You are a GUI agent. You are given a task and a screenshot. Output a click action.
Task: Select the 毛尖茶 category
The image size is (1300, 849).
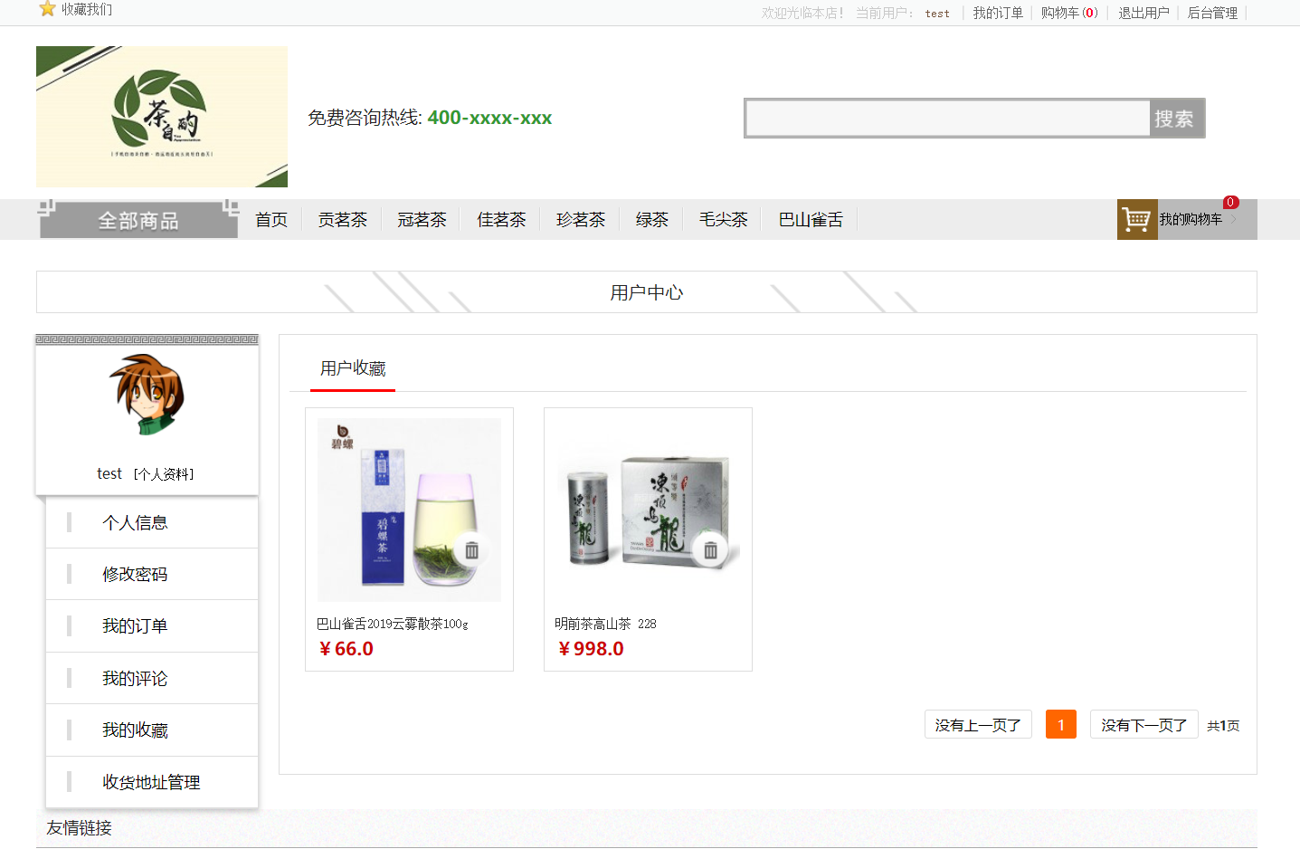click(x=724, y=219)
